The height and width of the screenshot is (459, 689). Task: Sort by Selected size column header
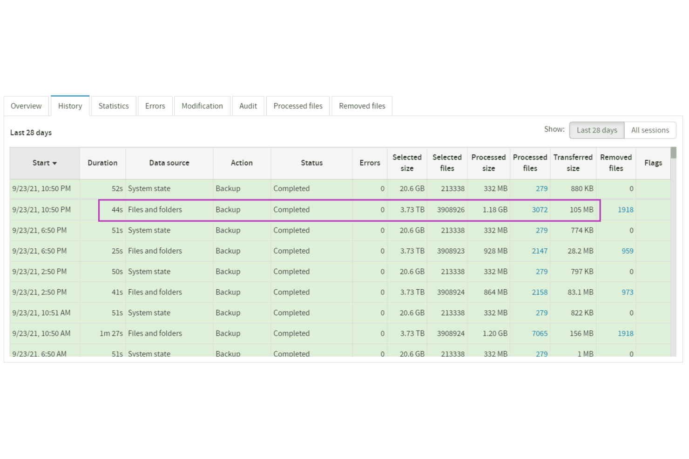[407, 163]
